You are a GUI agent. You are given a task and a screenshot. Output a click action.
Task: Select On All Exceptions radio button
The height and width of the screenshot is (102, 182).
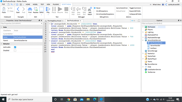(x=95, y=11)
